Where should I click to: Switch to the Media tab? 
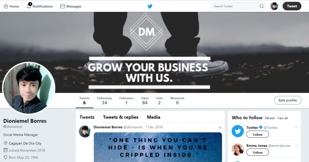[x=153, y=117]
